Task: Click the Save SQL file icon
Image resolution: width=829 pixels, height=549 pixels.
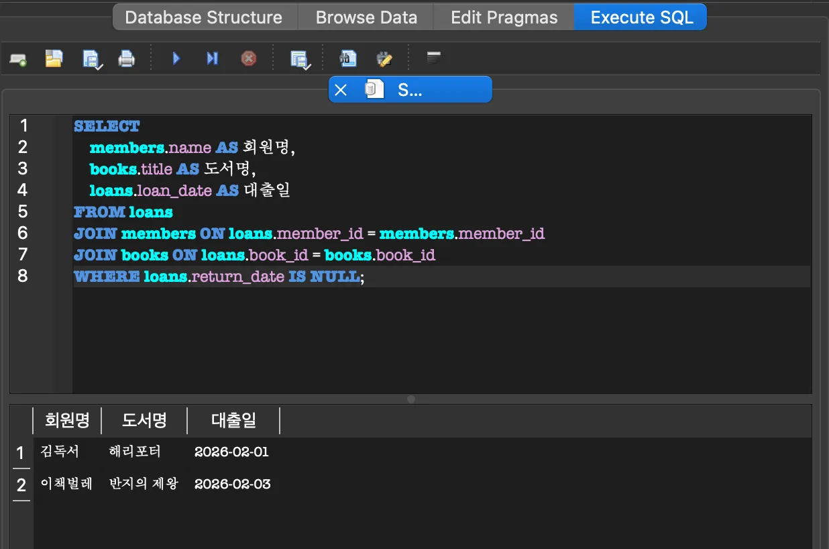Action: [x=91, y=59]
